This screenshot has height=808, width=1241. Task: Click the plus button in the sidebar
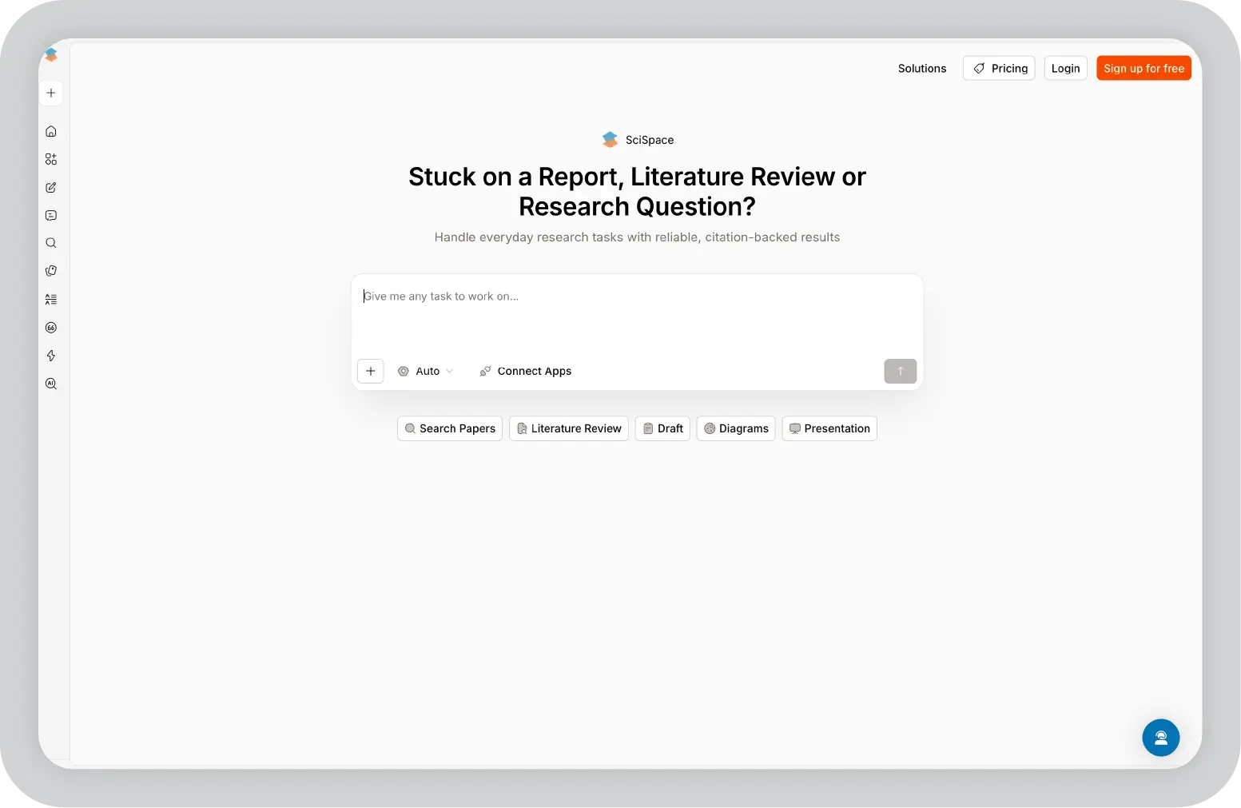click(51, 93)
